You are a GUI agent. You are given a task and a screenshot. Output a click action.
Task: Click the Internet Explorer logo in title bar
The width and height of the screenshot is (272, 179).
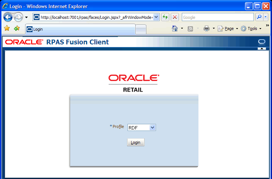[5, 6]
